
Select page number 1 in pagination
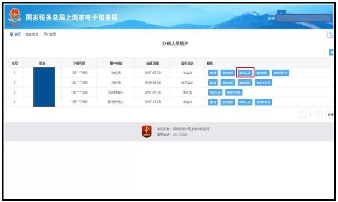coord(311,114)
